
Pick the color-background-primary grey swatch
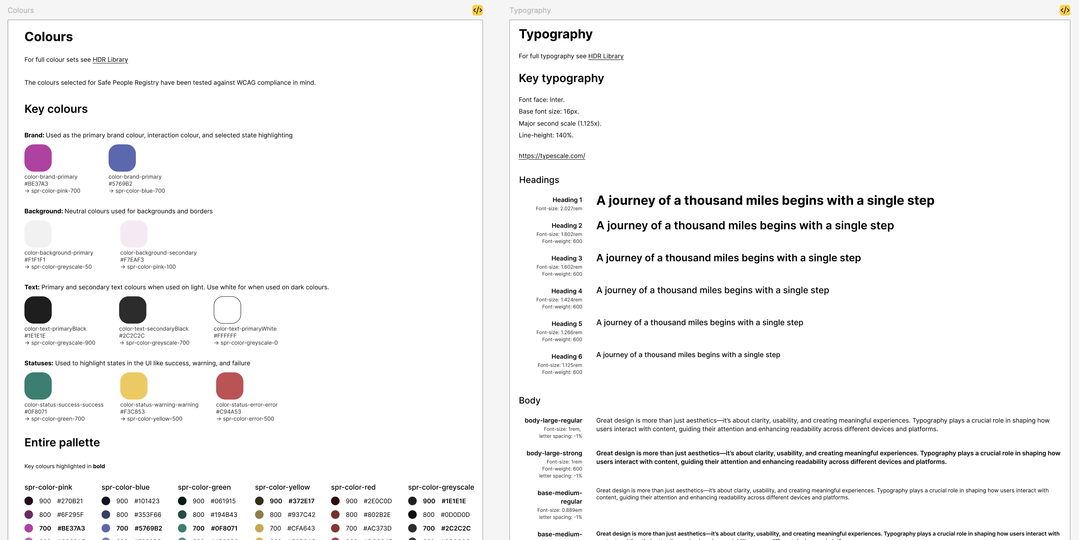[x=38, y=234]
